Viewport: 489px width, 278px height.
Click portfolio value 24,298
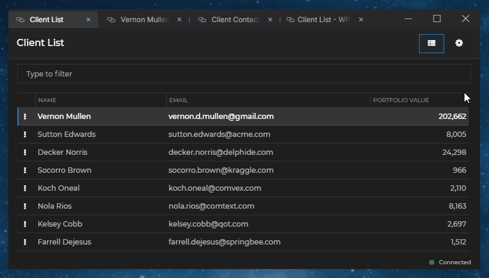click(x=454, y=152)
